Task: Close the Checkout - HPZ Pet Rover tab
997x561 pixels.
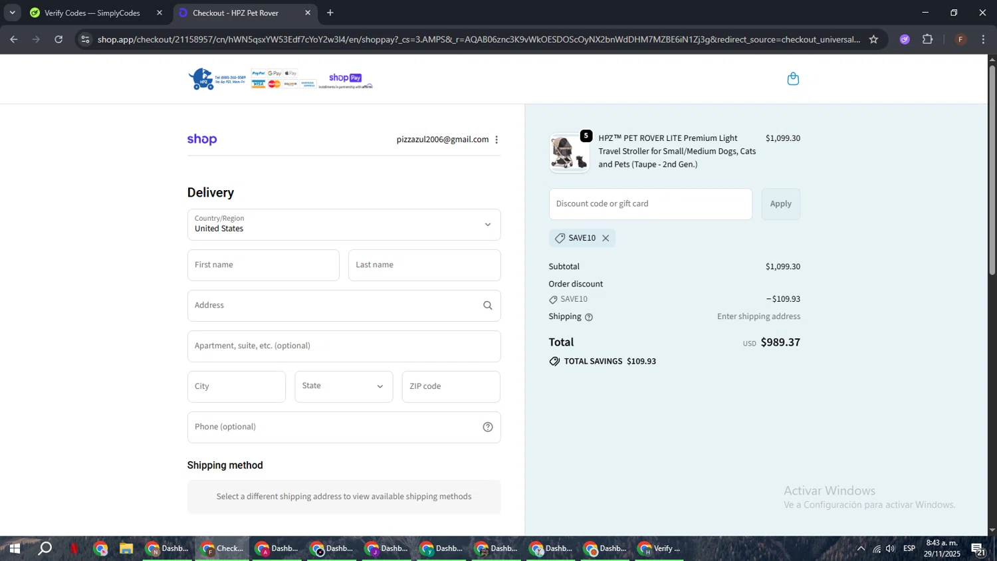Action: click(308, 13)
